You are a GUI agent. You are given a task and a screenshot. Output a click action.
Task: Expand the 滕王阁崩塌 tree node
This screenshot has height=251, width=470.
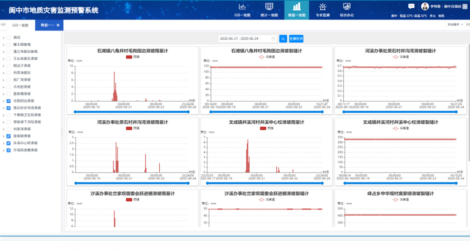tap(3, 45)
